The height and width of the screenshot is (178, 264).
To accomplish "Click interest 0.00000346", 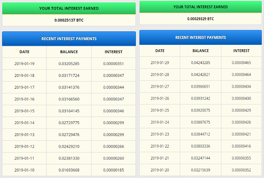I will tap(113, 111).
